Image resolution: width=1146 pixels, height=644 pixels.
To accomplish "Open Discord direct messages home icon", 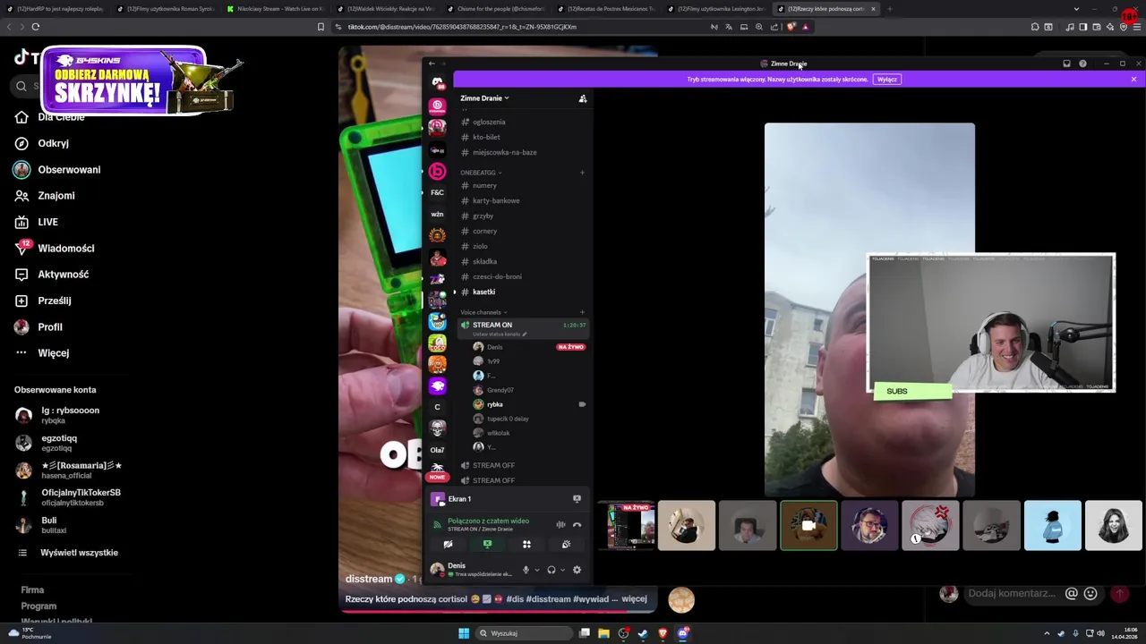I will 437,82.
